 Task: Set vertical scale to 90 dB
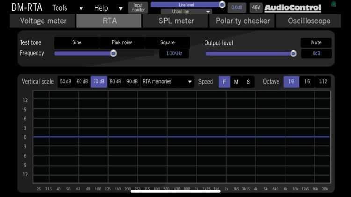click(132, 82)
